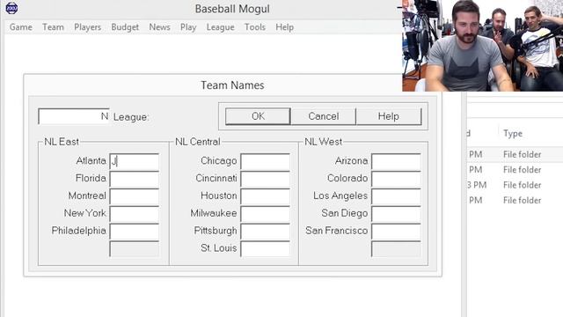Viewport: 563px width, 317px height.
Task: Click the Houston team name field
Action: (266, 196)
